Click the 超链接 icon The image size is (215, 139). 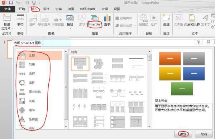144,18
